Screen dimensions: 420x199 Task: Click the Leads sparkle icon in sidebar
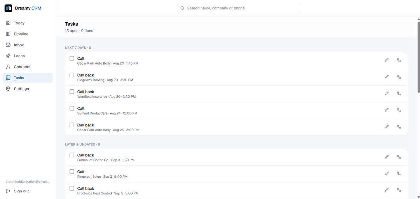point(8,56)
